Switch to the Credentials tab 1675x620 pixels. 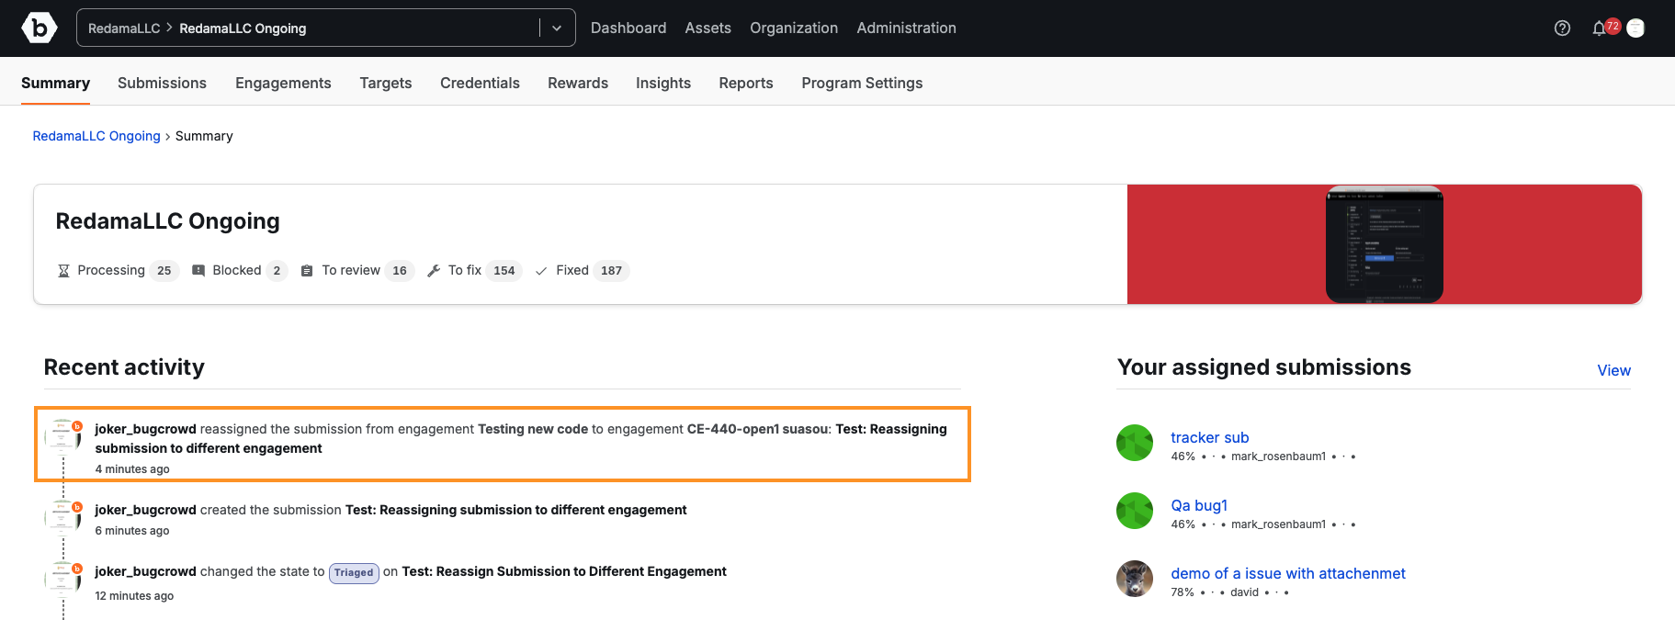click(x=480, y=83)
